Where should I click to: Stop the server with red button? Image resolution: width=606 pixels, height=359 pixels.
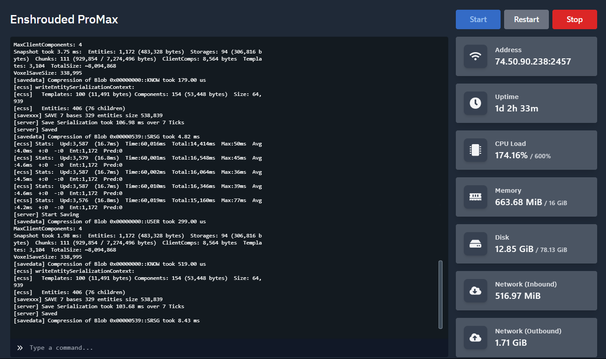click(x=574, y=19)
